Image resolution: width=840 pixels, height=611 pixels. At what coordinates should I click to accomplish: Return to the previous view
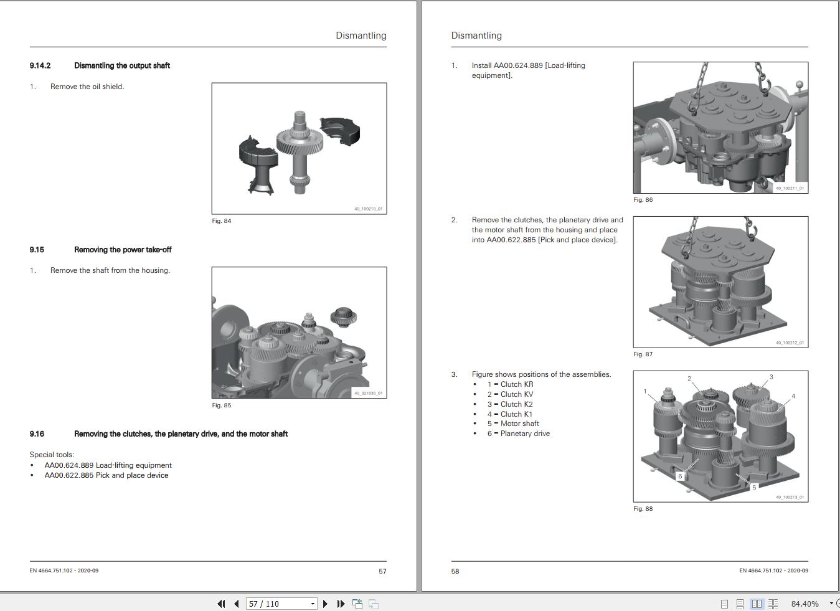[x=357, y=604]
